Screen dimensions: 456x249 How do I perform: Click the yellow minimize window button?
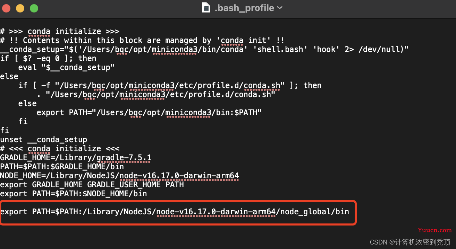coord(20,8)
